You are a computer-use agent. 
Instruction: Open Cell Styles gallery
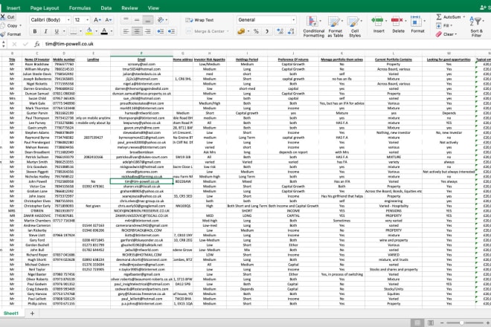click(x=355, y=27)
